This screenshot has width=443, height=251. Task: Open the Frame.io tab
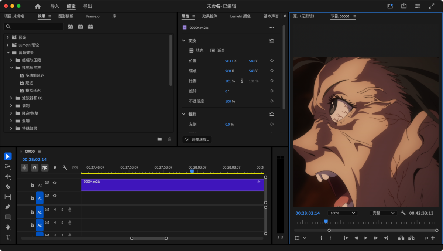click(x=93, y=16)
